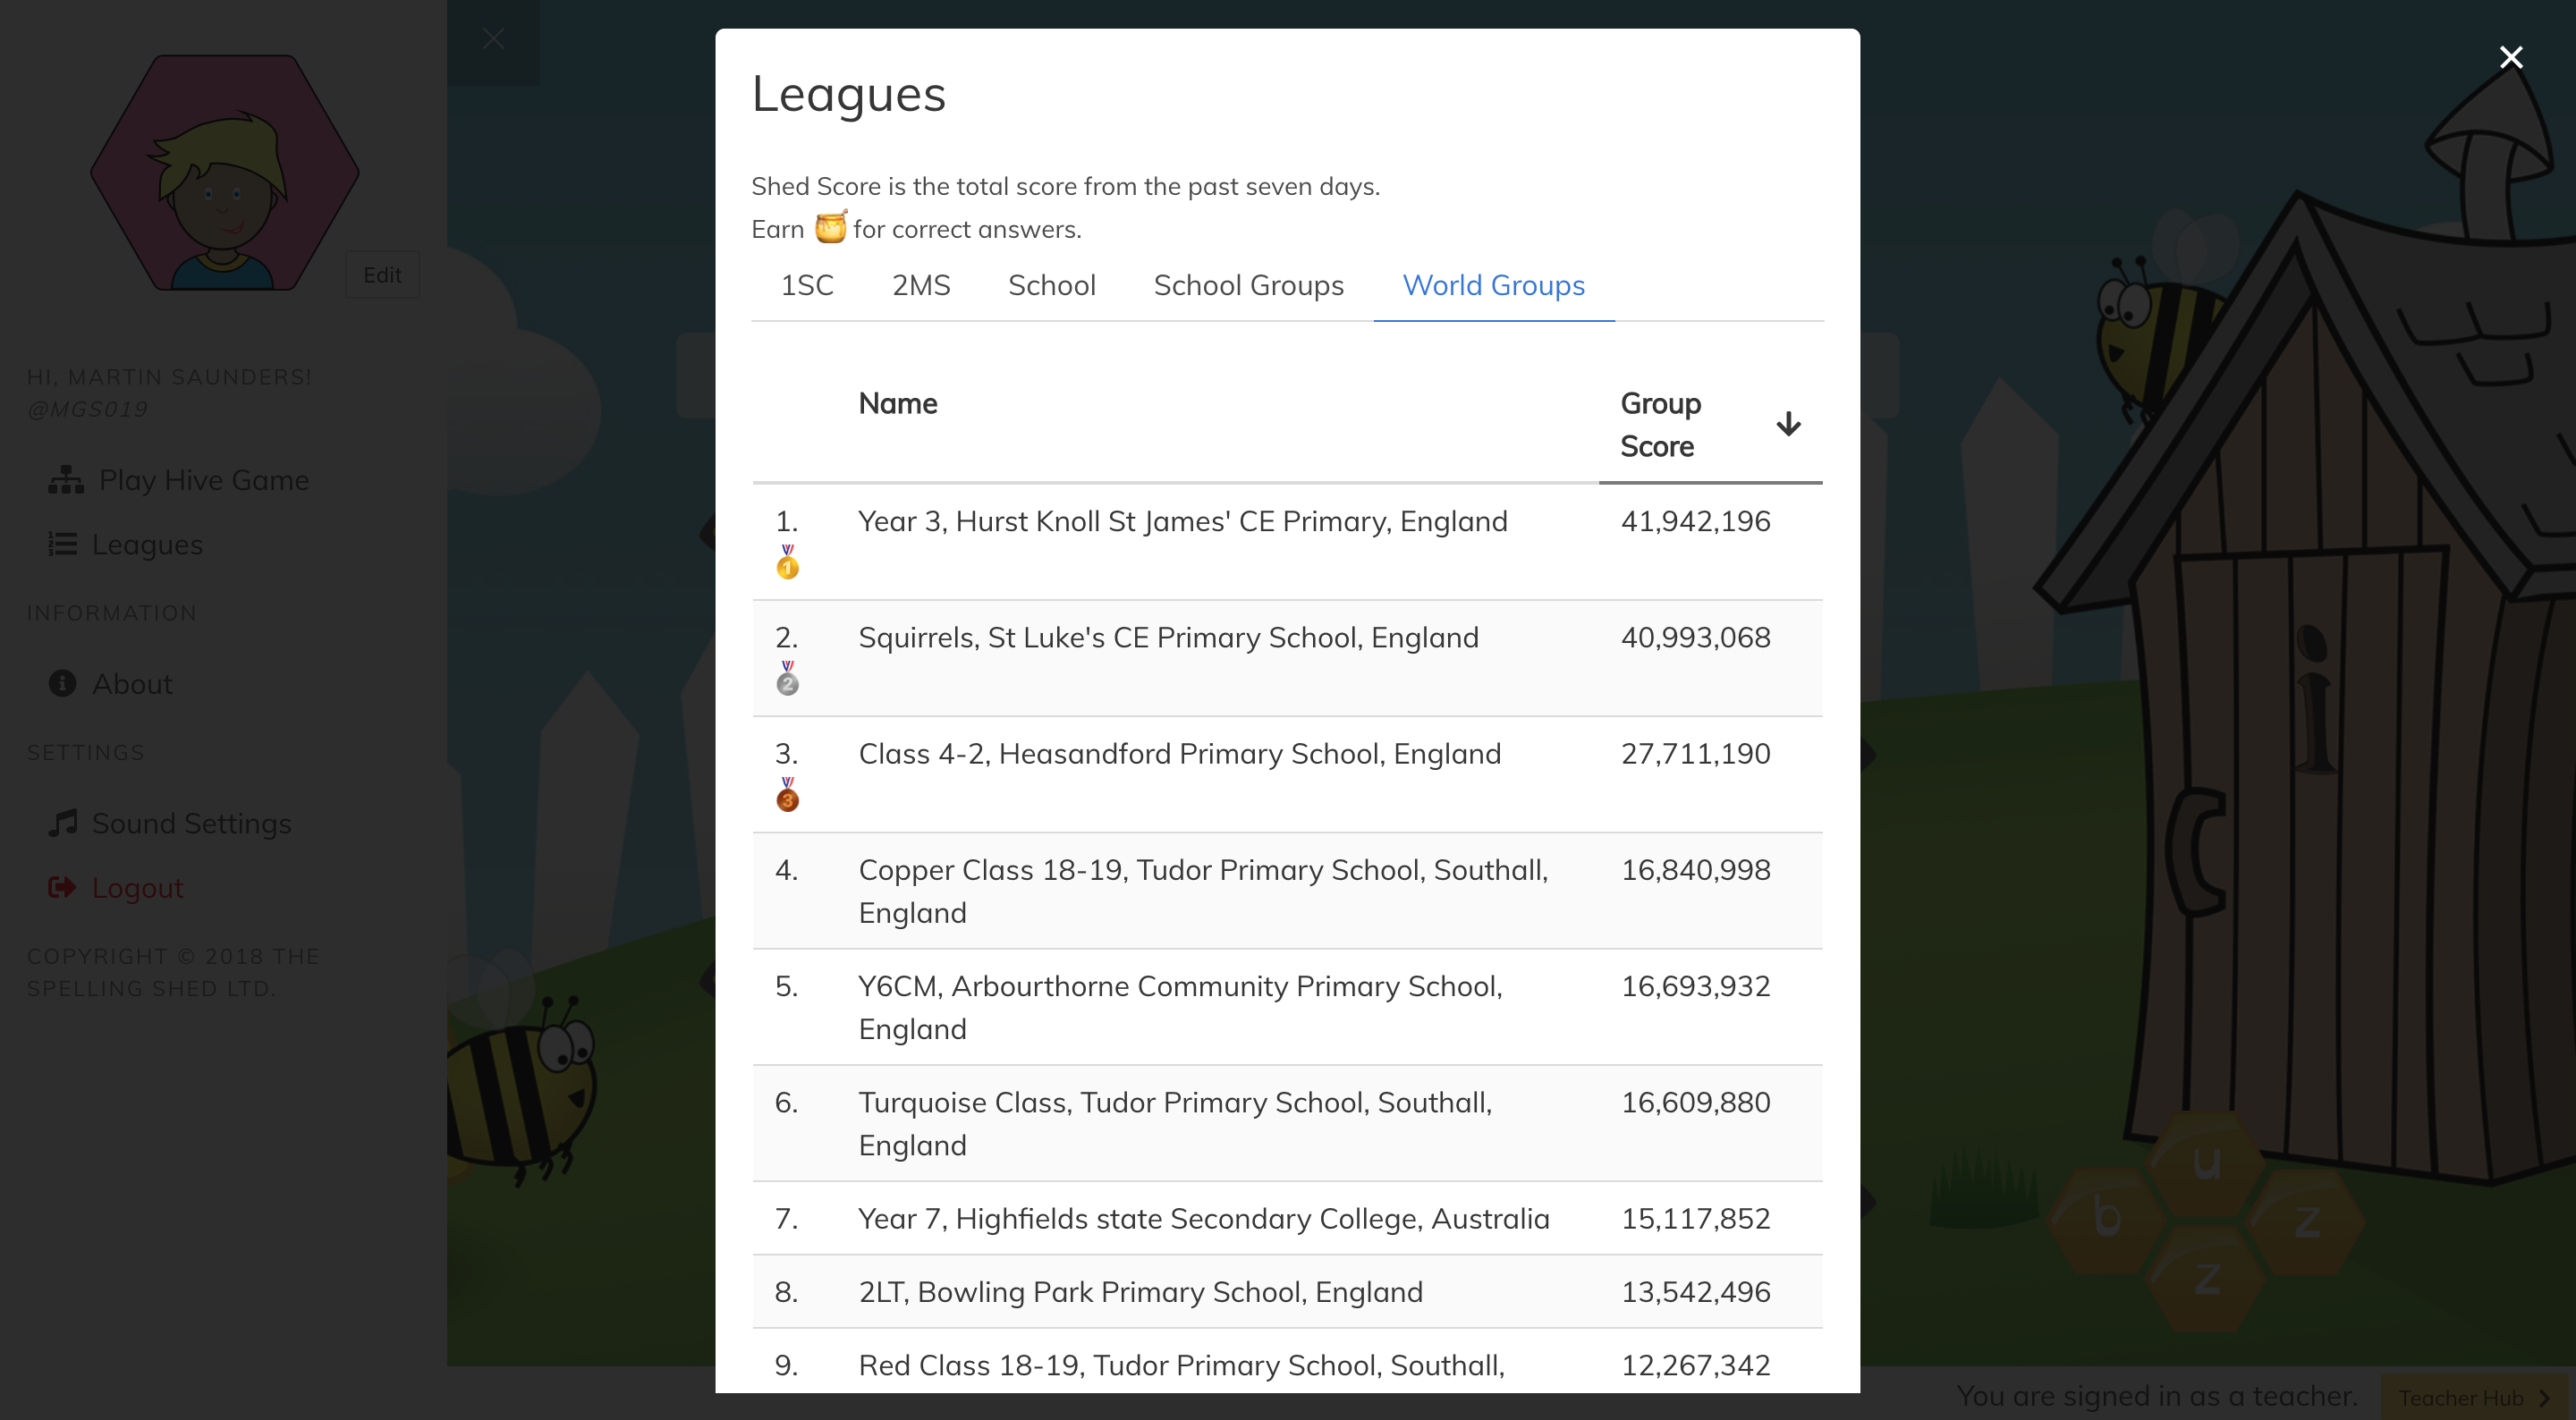Select the School Groups tab
Screen dimensions: 2576x1420
click(1248, 286)
